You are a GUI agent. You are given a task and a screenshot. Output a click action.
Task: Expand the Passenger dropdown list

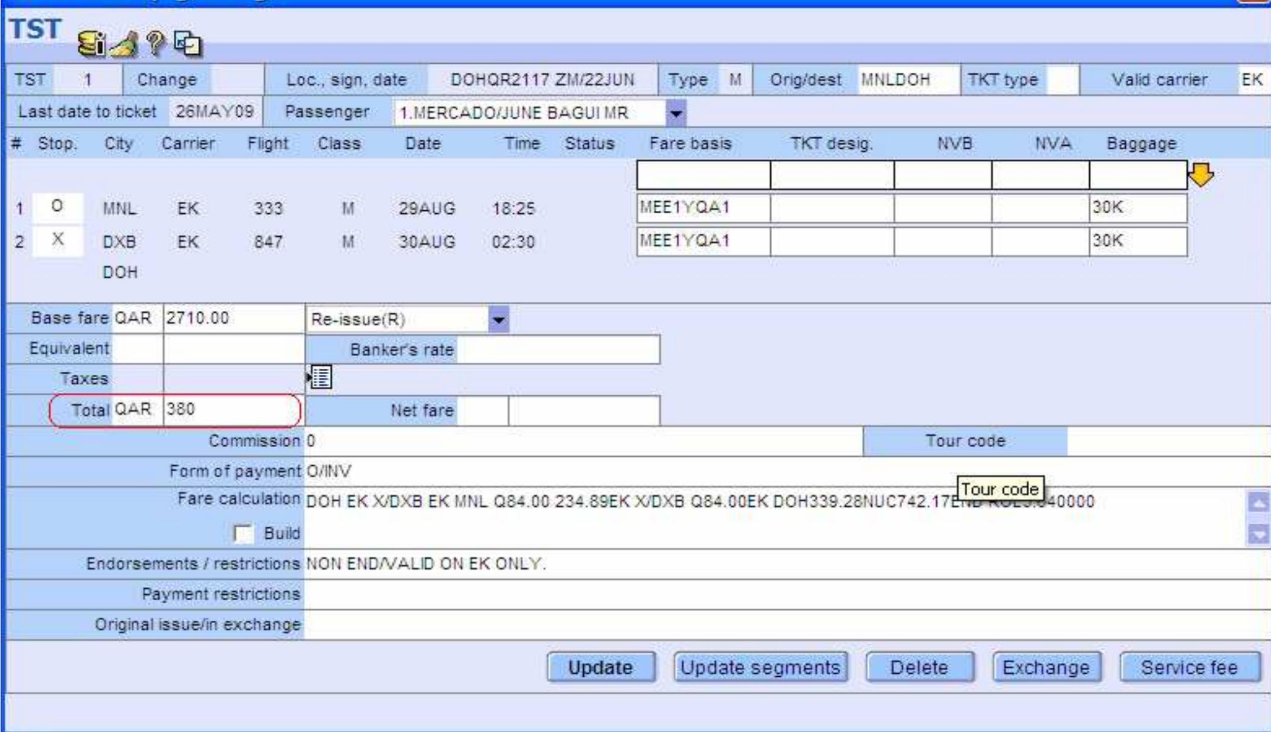pos(676,113)
